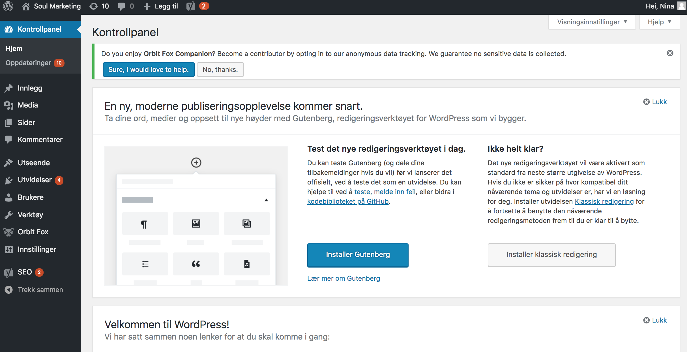Click quote block icon in preview
687x352 pixels.
pos(196,264)
